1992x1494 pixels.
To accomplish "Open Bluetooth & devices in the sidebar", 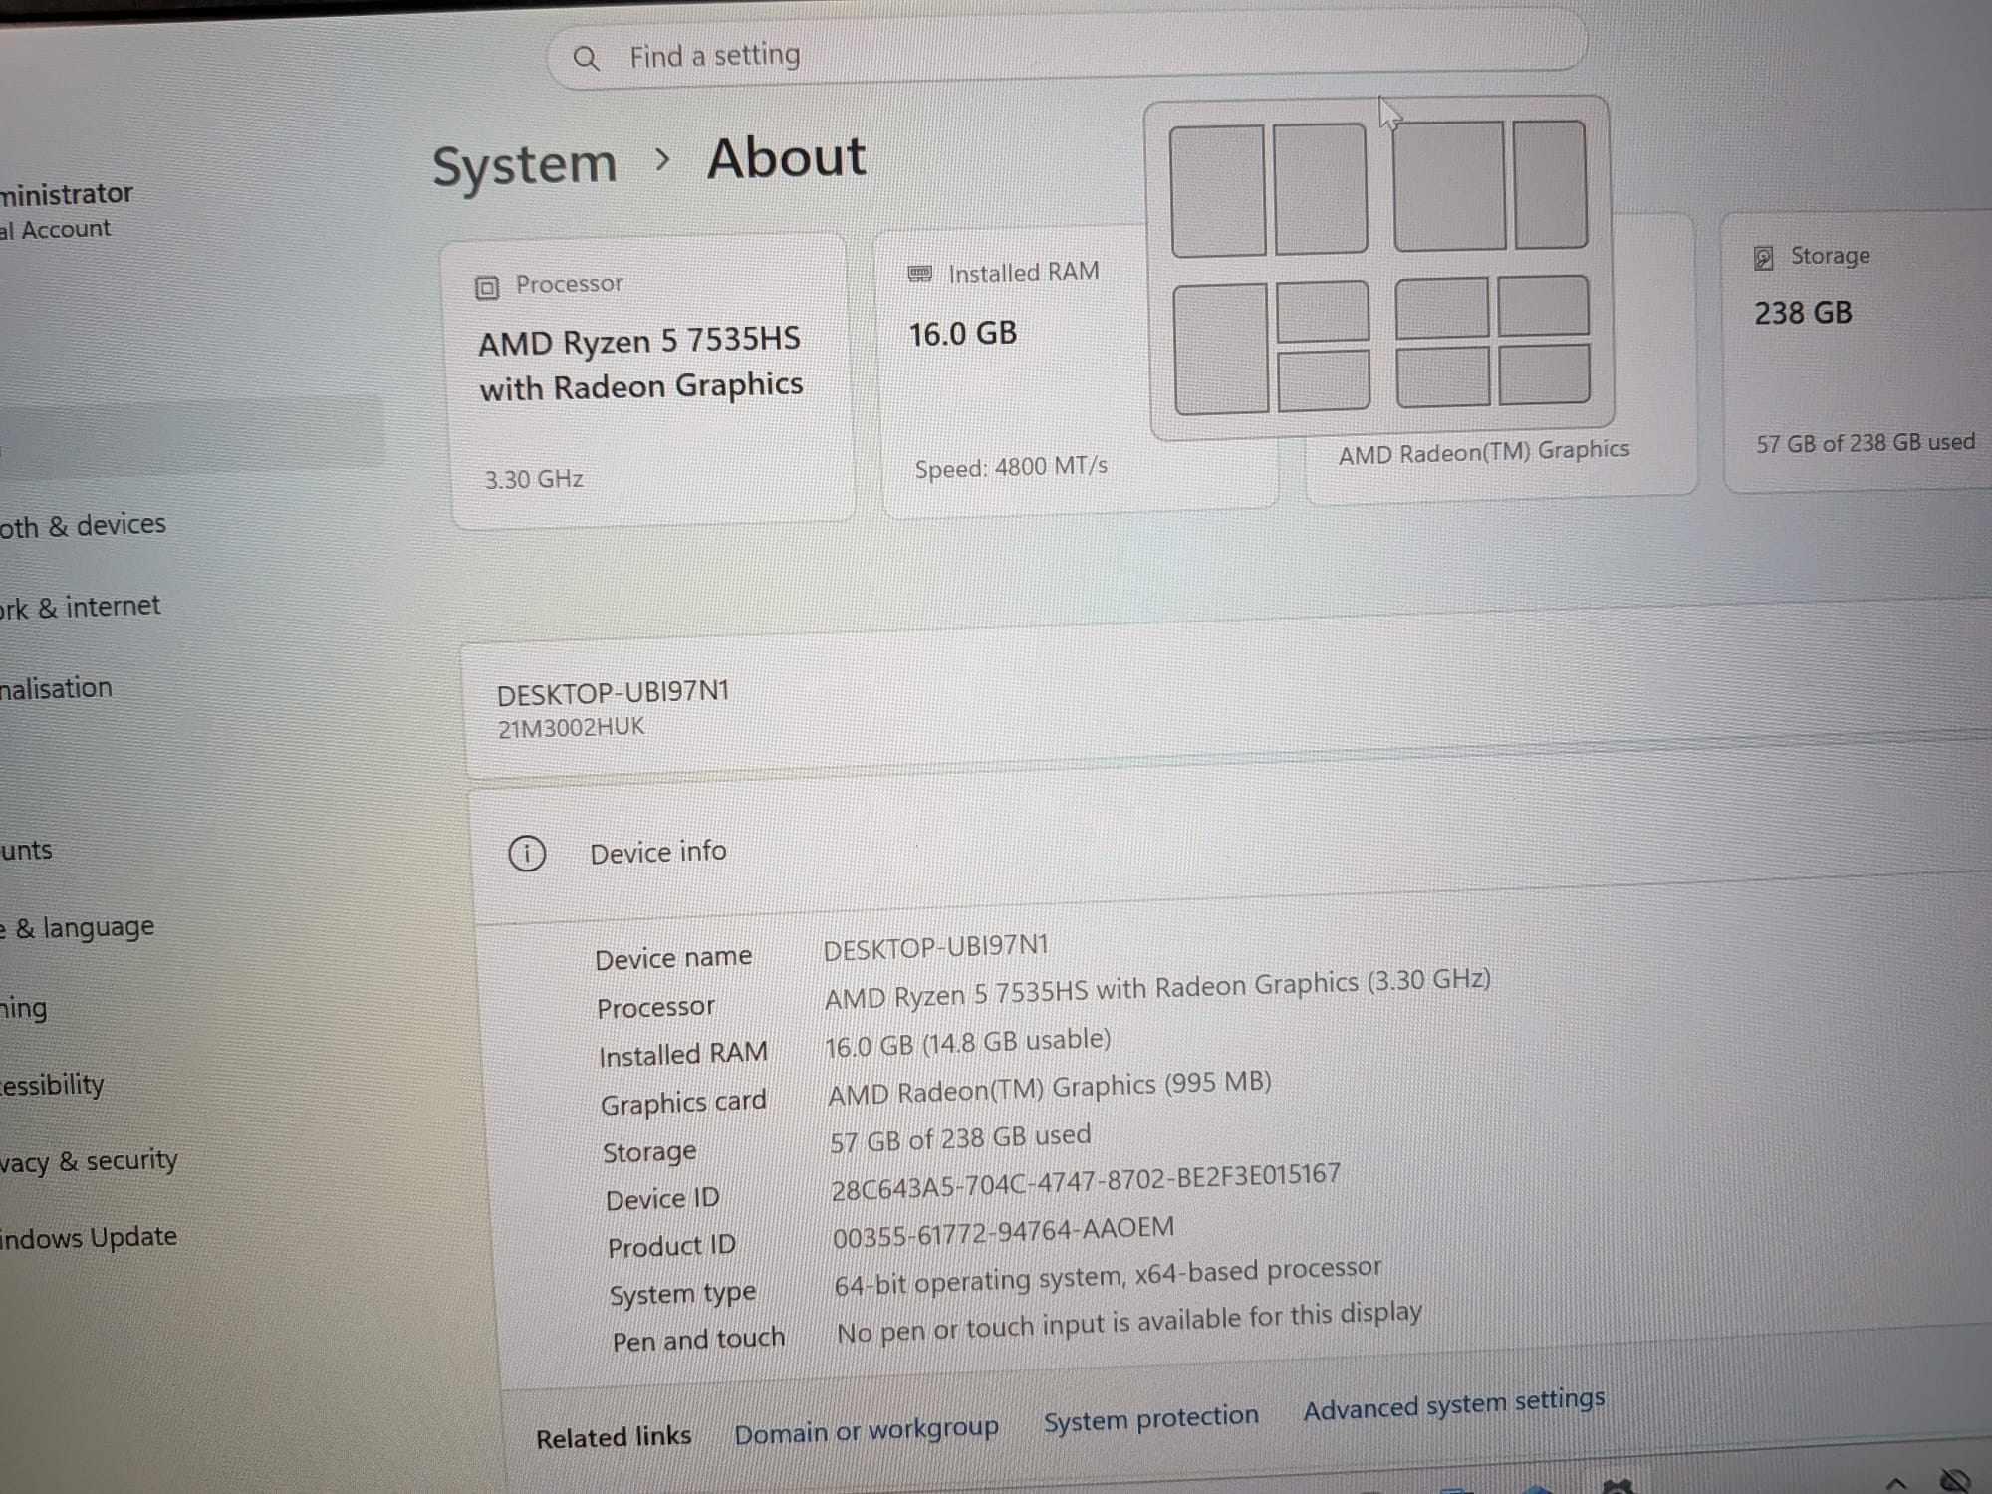I will tap(83, 525).
